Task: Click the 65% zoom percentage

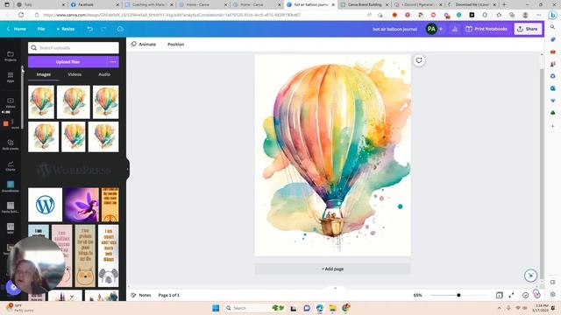Action: (x=417, y=295)
